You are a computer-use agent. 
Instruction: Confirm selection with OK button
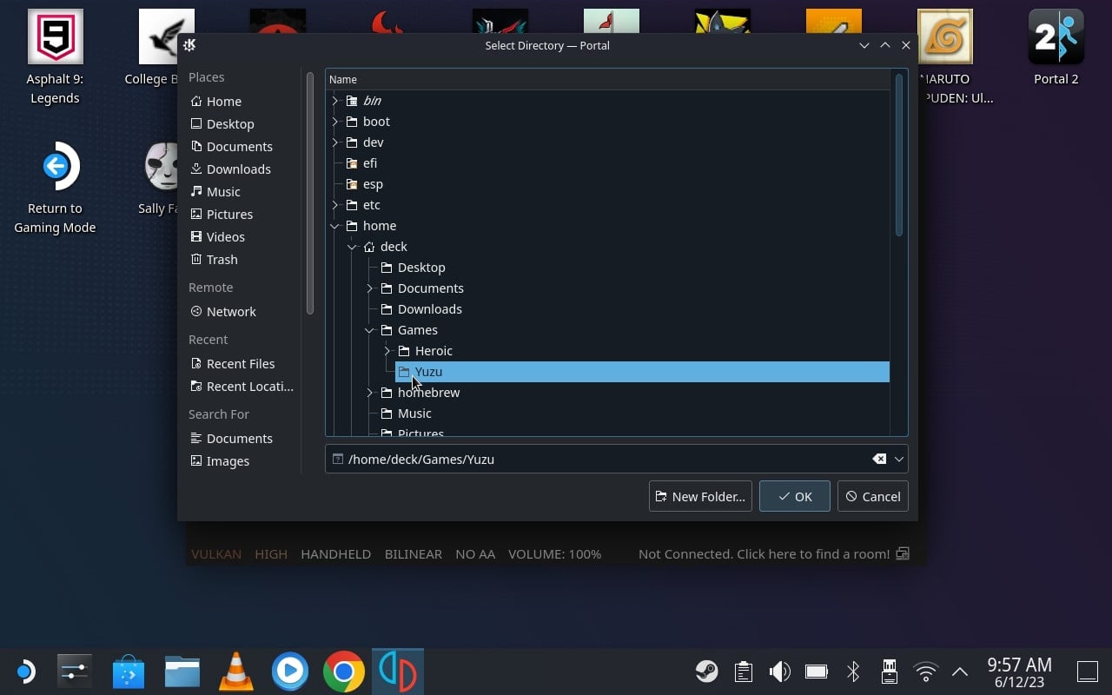[795, 496]
